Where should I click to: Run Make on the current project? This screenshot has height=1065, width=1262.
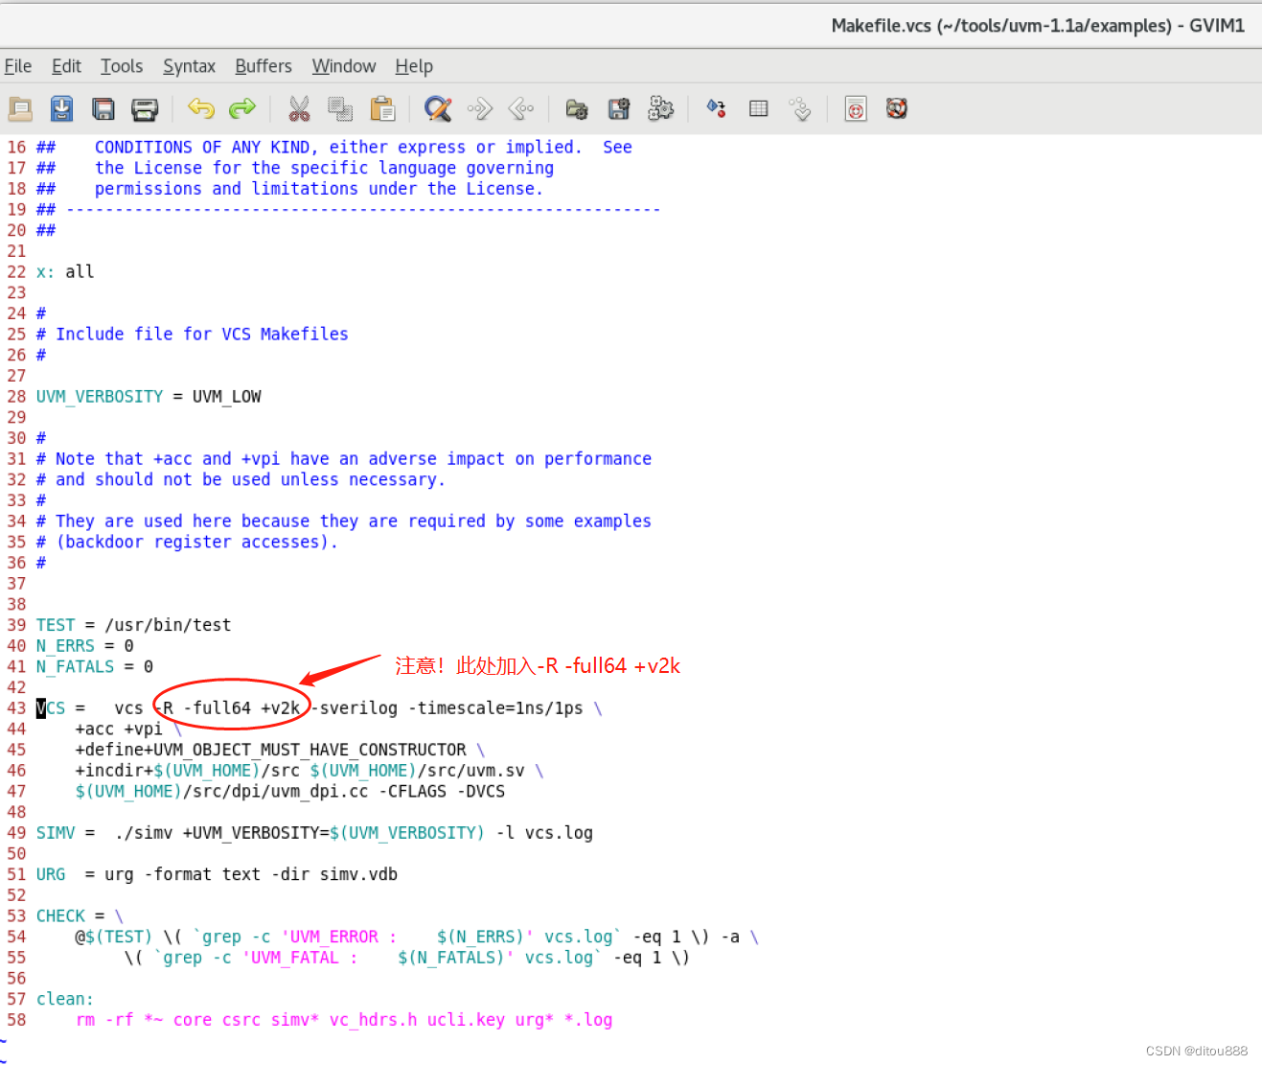pyautogui.click(x=716, y=109)
